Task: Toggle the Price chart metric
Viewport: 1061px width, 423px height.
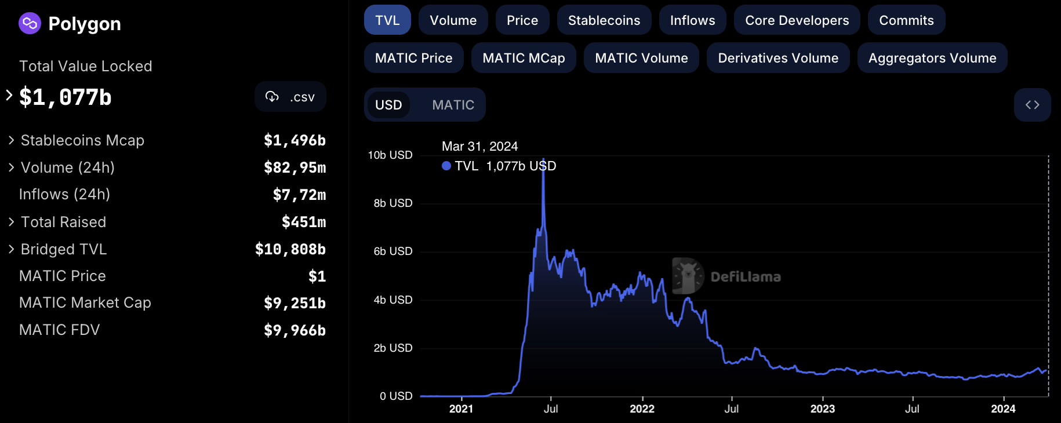Action: (522, 20)
